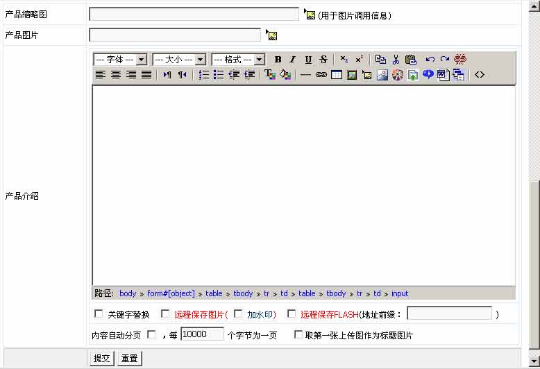Screen dimensions: 540x369
Task: Set left-to-right text direction
Action: [167, 74]
